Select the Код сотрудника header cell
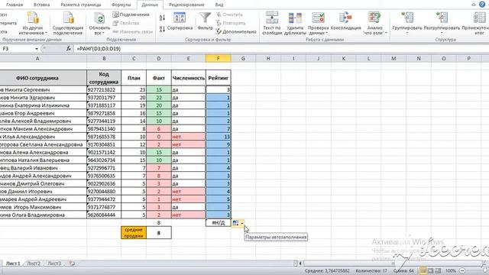 [x=104, y=78]
